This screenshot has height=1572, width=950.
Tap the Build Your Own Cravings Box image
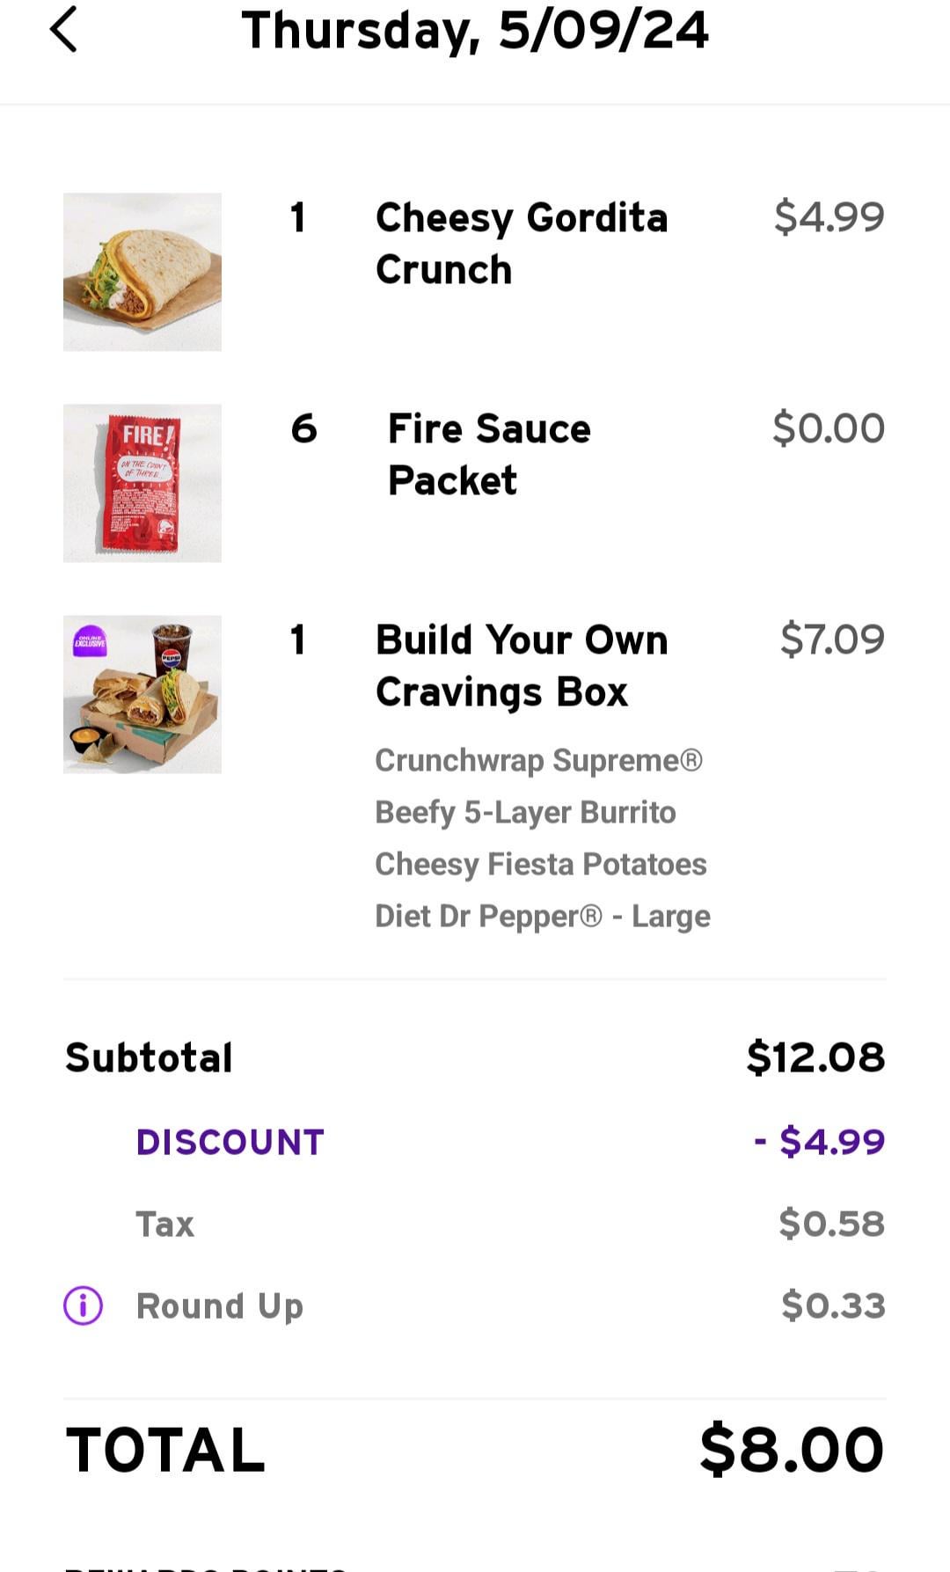pos(142,694)
